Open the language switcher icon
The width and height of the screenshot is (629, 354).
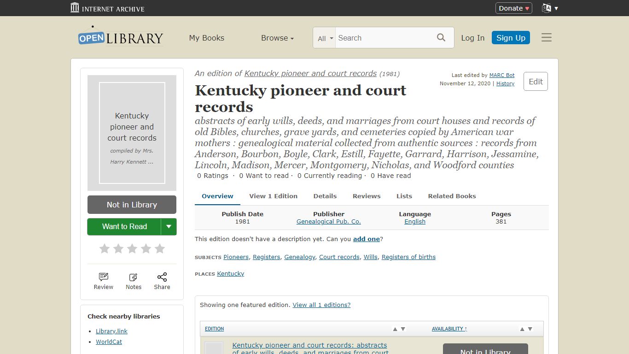(x=550, y=8)
